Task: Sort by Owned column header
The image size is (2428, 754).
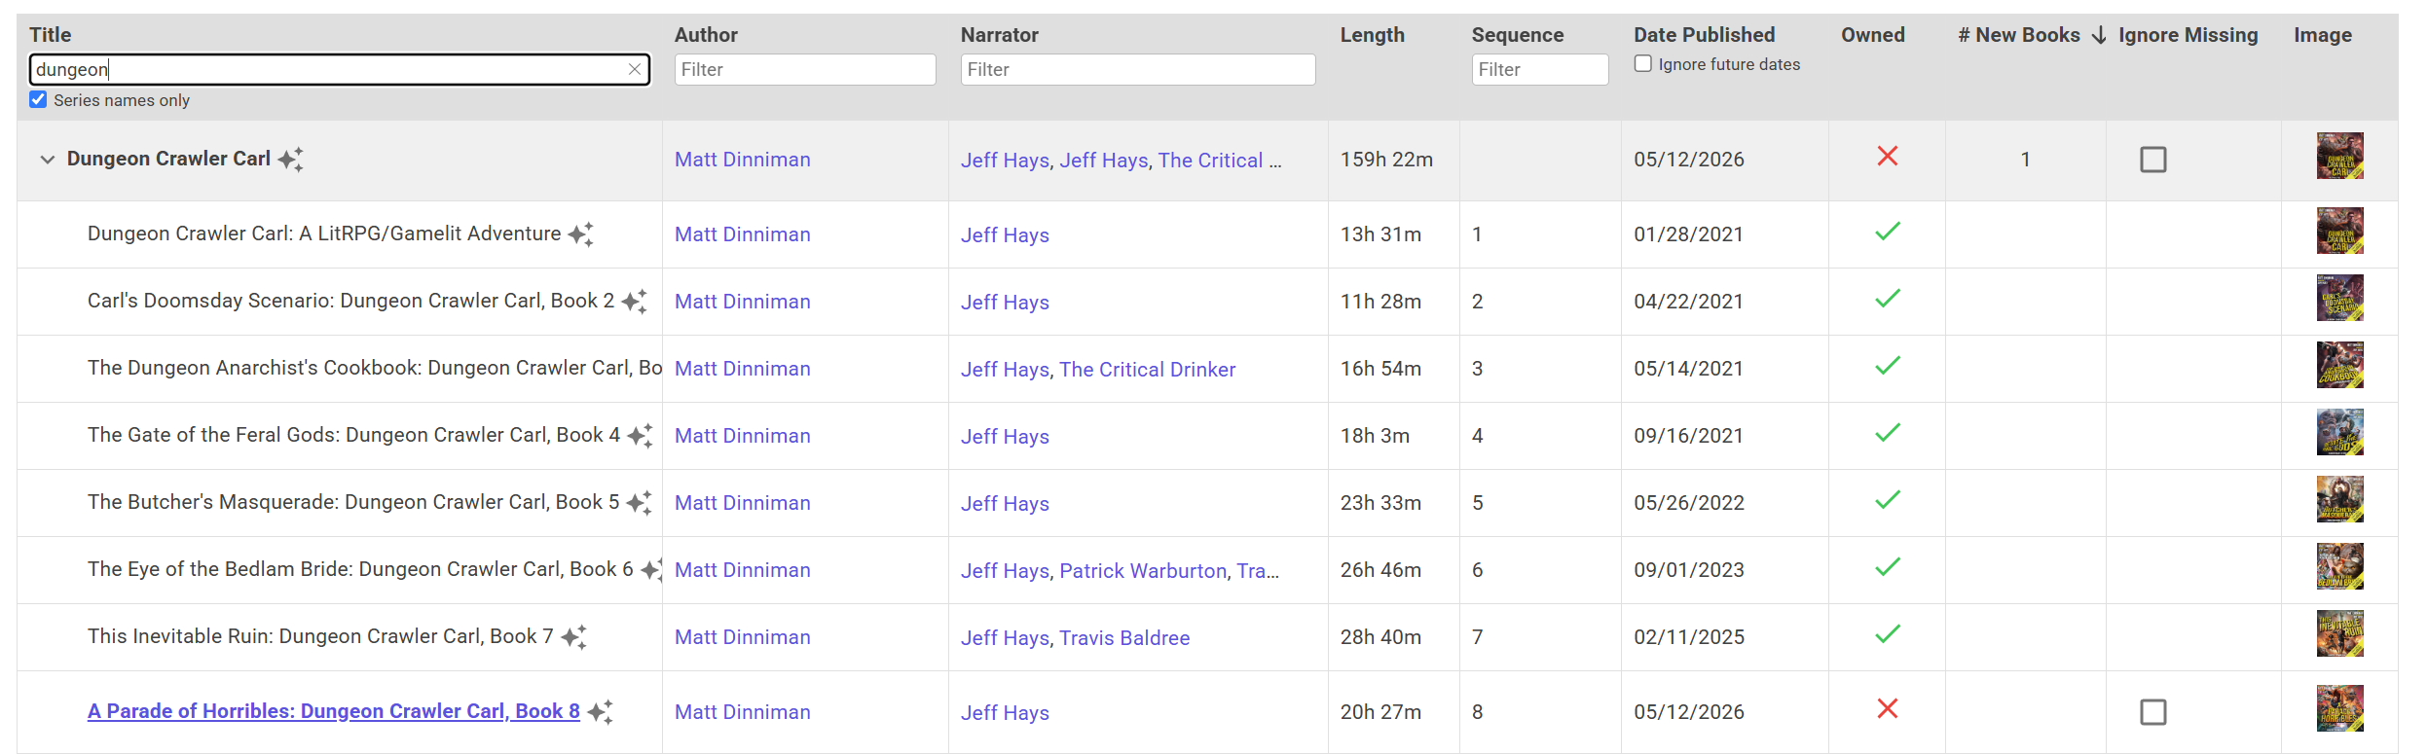Action: coord(1872,35)
